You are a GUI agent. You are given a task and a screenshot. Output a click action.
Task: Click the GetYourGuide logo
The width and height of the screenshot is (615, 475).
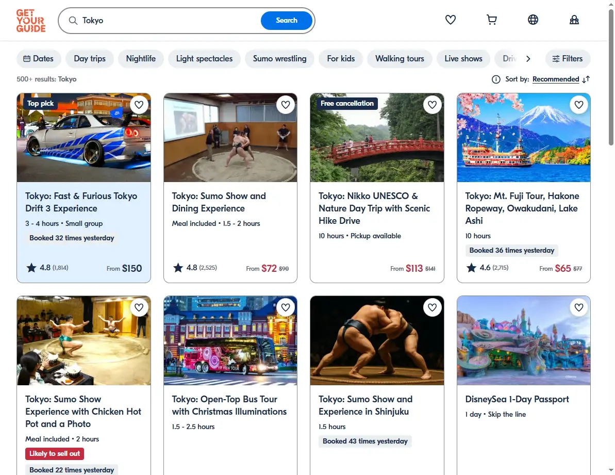[x=31, y=21]
